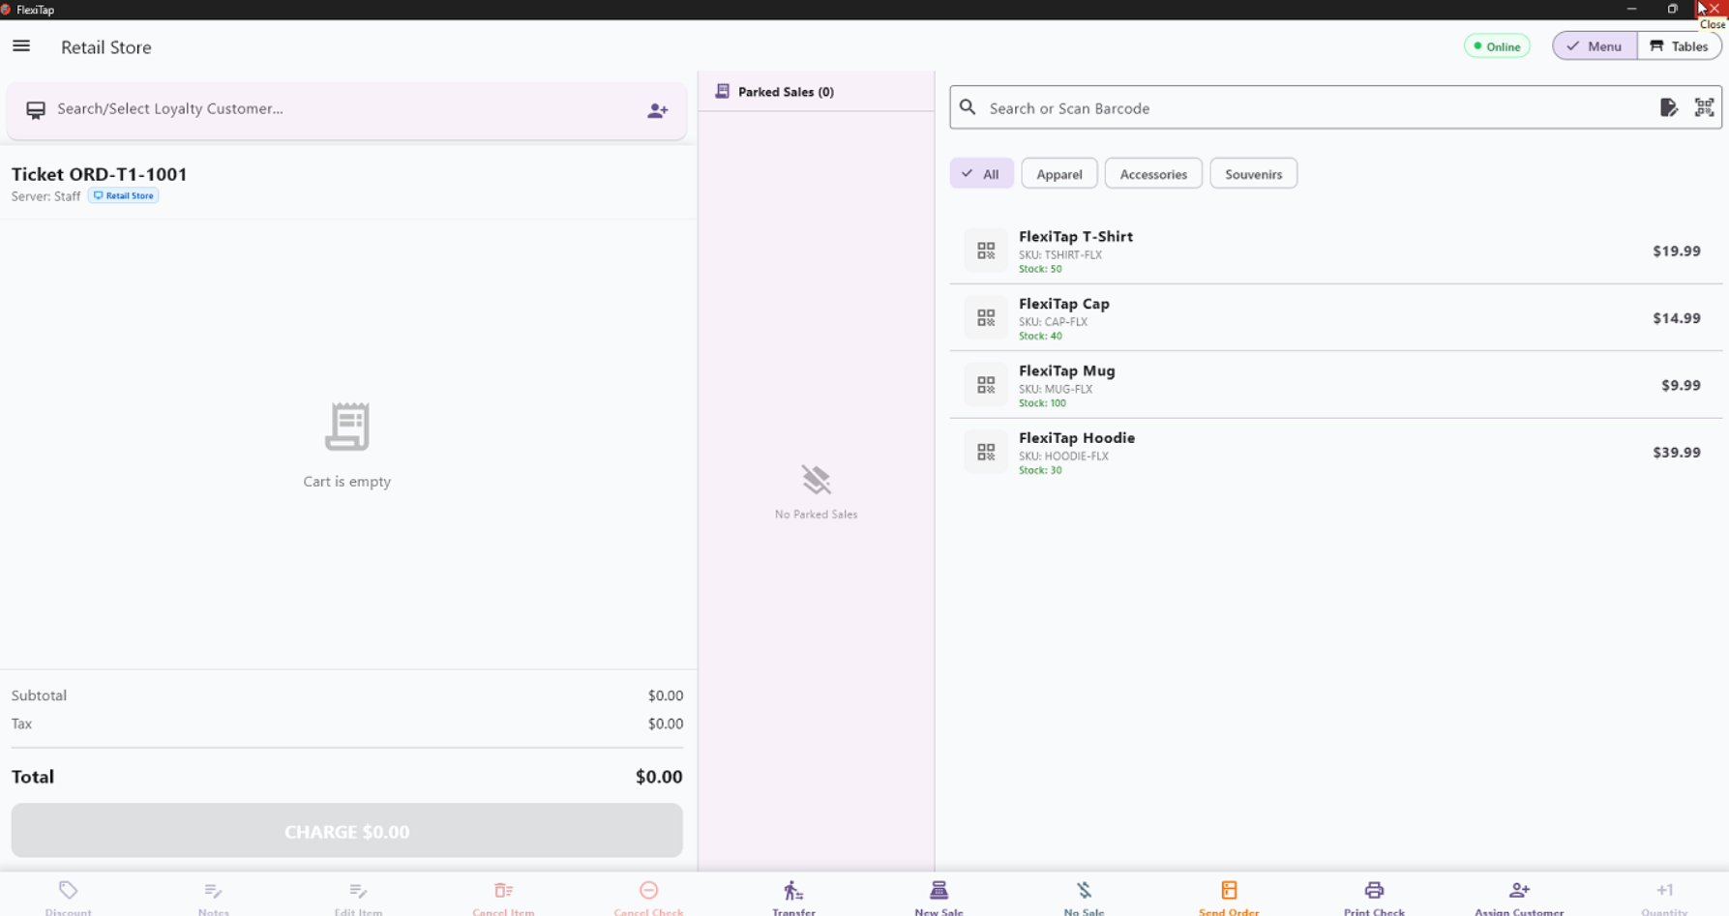This screenshot has width=1729, height=916.
Task: Click the QR icon beside FlexiTap Hoodie
Action: click(986, 452)
